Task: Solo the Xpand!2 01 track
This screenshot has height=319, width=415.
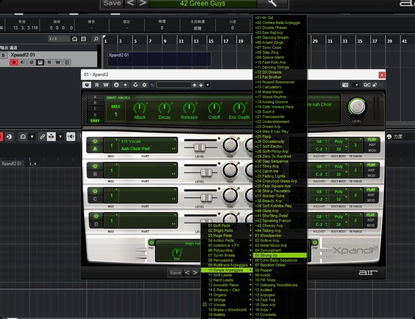Action: click(x=3, y=55)
